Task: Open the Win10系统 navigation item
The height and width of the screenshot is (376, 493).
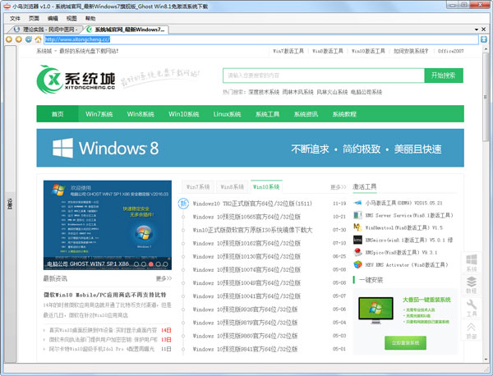Action: point(183,114)
